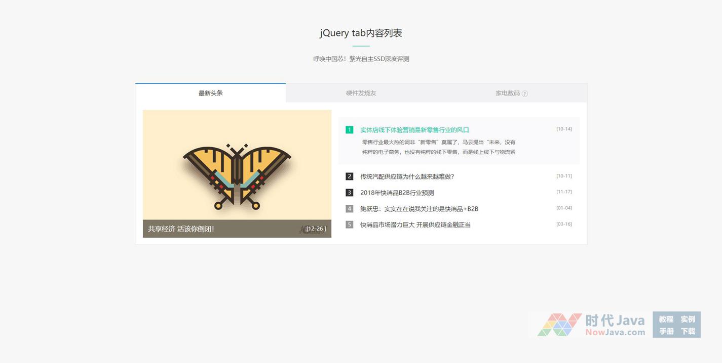Click the caption 共享经济 活该你倒闭!
Image resolution: width=722 pixels, height=363 pixels.
[x=181, y=229]
